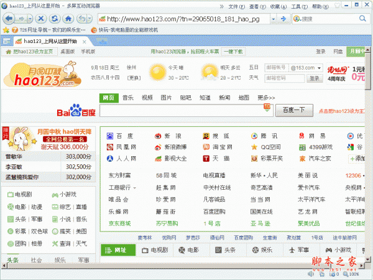373x280 pixels.
Task: Open the 网易 site icon link
Action: pos(302,136)
